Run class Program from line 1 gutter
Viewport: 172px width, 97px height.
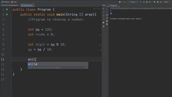click(x=7, y=9)
